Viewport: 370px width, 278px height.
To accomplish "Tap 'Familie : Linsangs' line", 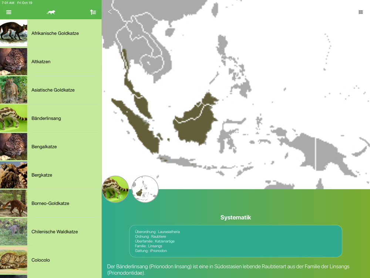I will [x=148, y=246].
